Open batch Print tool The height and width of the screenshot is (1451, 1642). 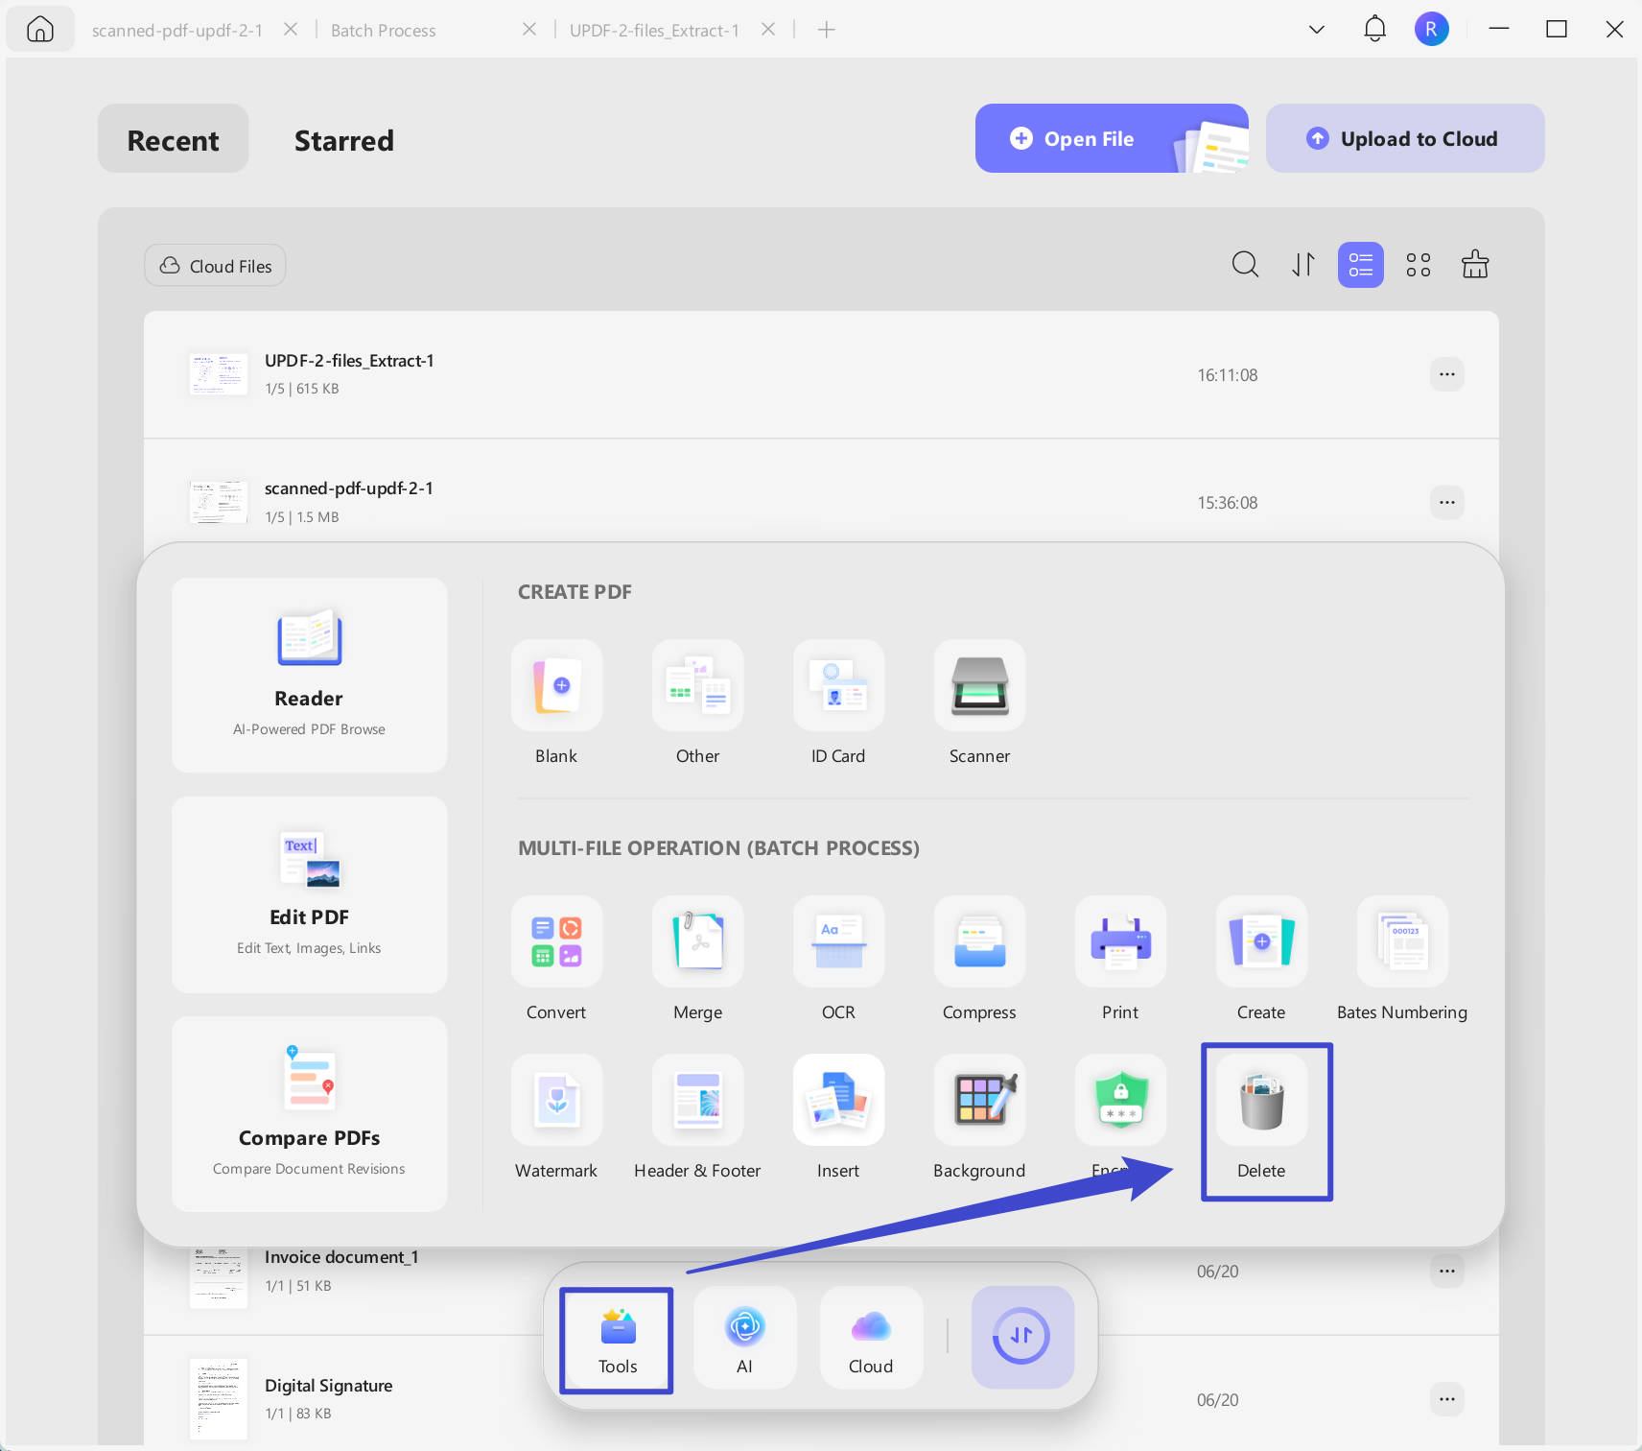point(1120,941)
